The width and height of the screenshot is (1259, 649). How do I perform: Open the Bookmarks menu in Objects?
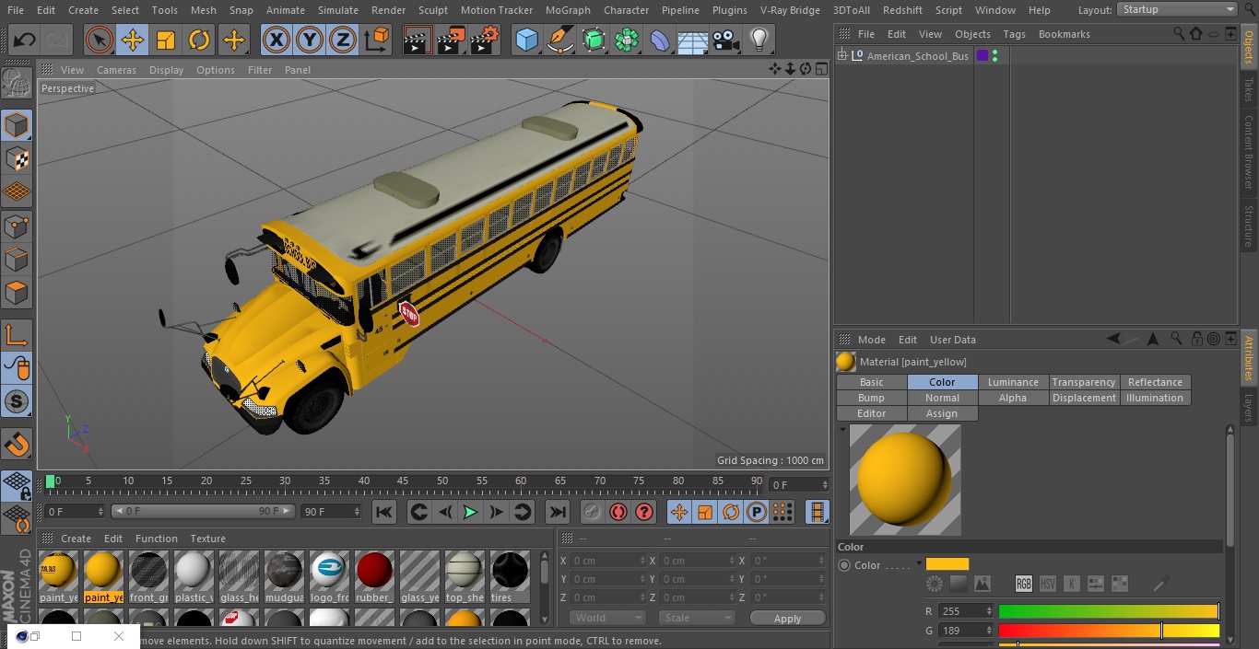click(1064, 34)
